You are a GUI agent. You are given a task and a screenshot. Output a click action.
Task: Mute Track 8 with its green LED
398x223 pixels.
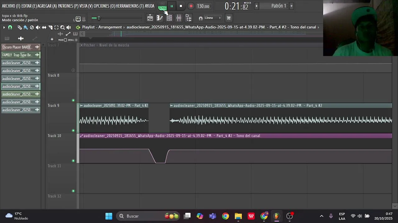(73, 100)
